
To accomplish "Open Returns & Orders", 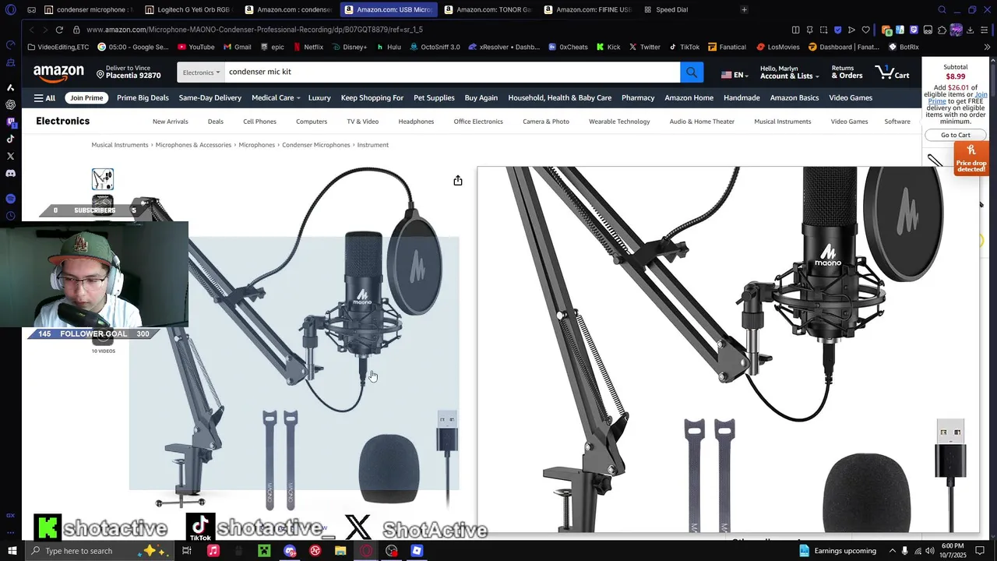I will [847, 72].
